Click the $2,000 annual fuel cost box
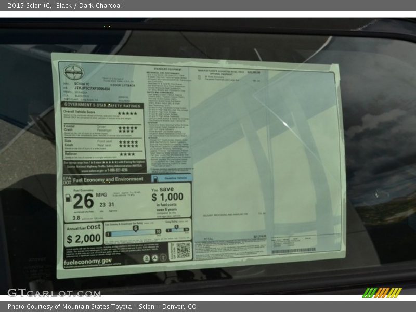Viewport: 416px width, 312px height. click(x=84, y=235)
